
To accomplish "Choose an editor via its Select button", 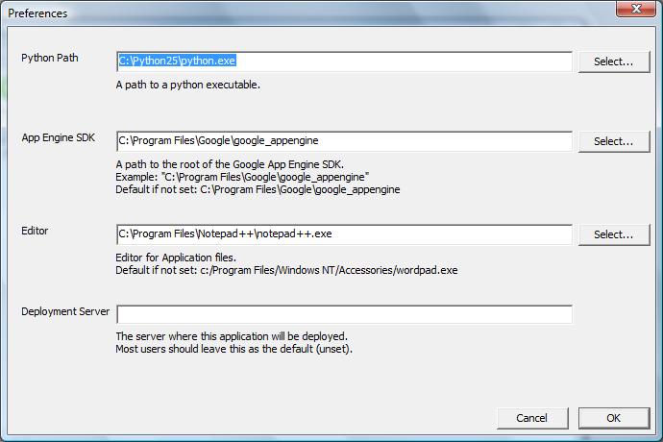I will [x=614, y=234].
